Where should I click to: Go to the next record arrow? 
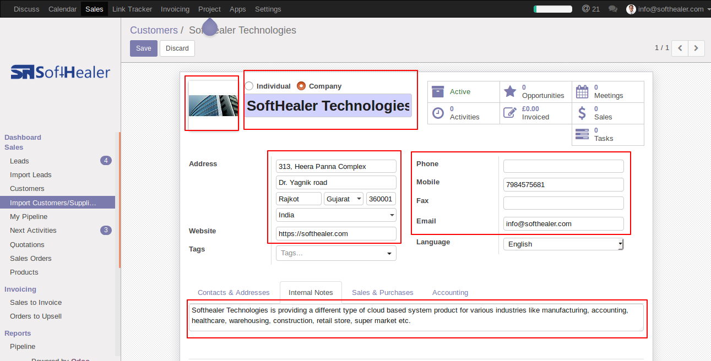click(x=696, y=48)
